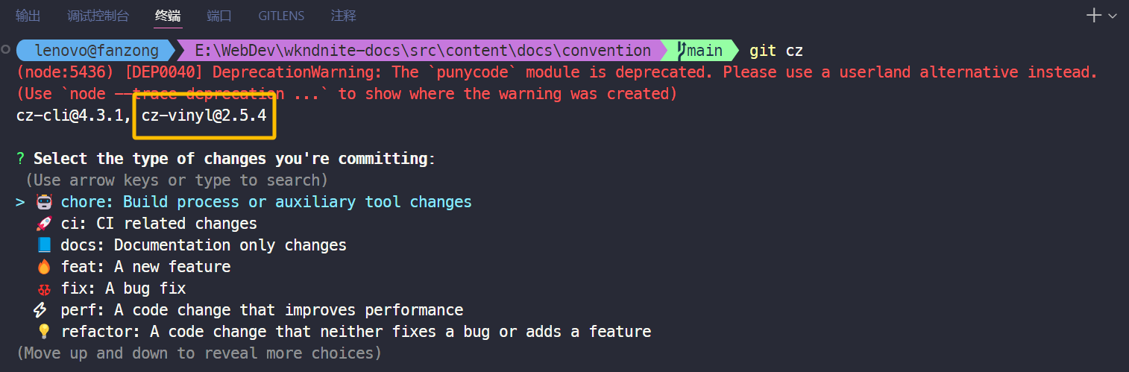Viewport: 1129px width, 372px height.
Task: Open the 注释 tab
Action: click(x=343, y=16)
